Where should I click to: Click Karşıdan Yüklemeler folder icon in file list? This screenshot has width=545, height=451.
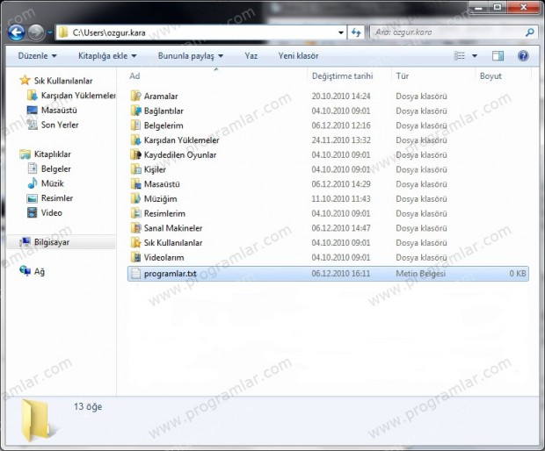click(135, 140)
